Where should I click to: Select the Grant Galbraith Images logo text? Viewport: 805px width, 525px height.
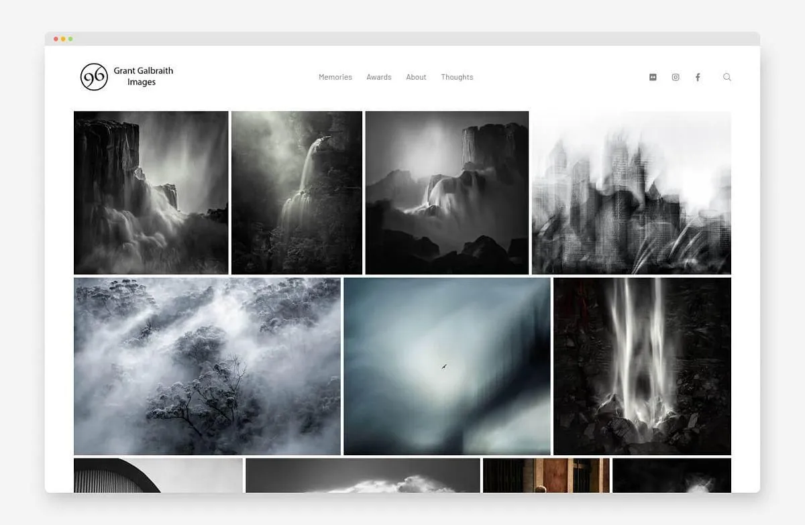[x=144, y=75]
